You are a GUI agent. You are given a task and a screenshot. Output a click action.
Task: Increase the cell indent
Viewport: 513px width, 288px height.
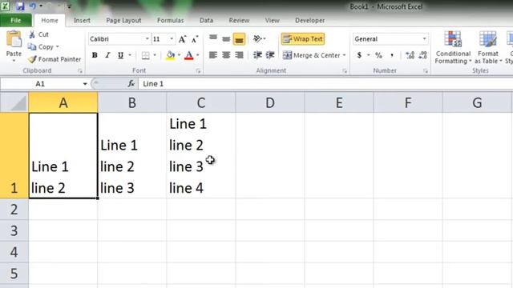tap(270, 55)
